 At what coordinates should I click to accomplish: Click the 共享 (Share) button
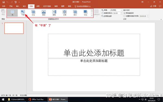point(153,6)
